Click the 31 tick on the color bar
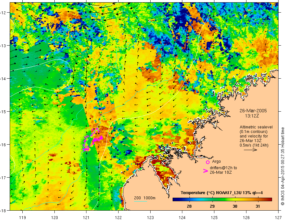 pyautogui.click(x=258, y=206)
